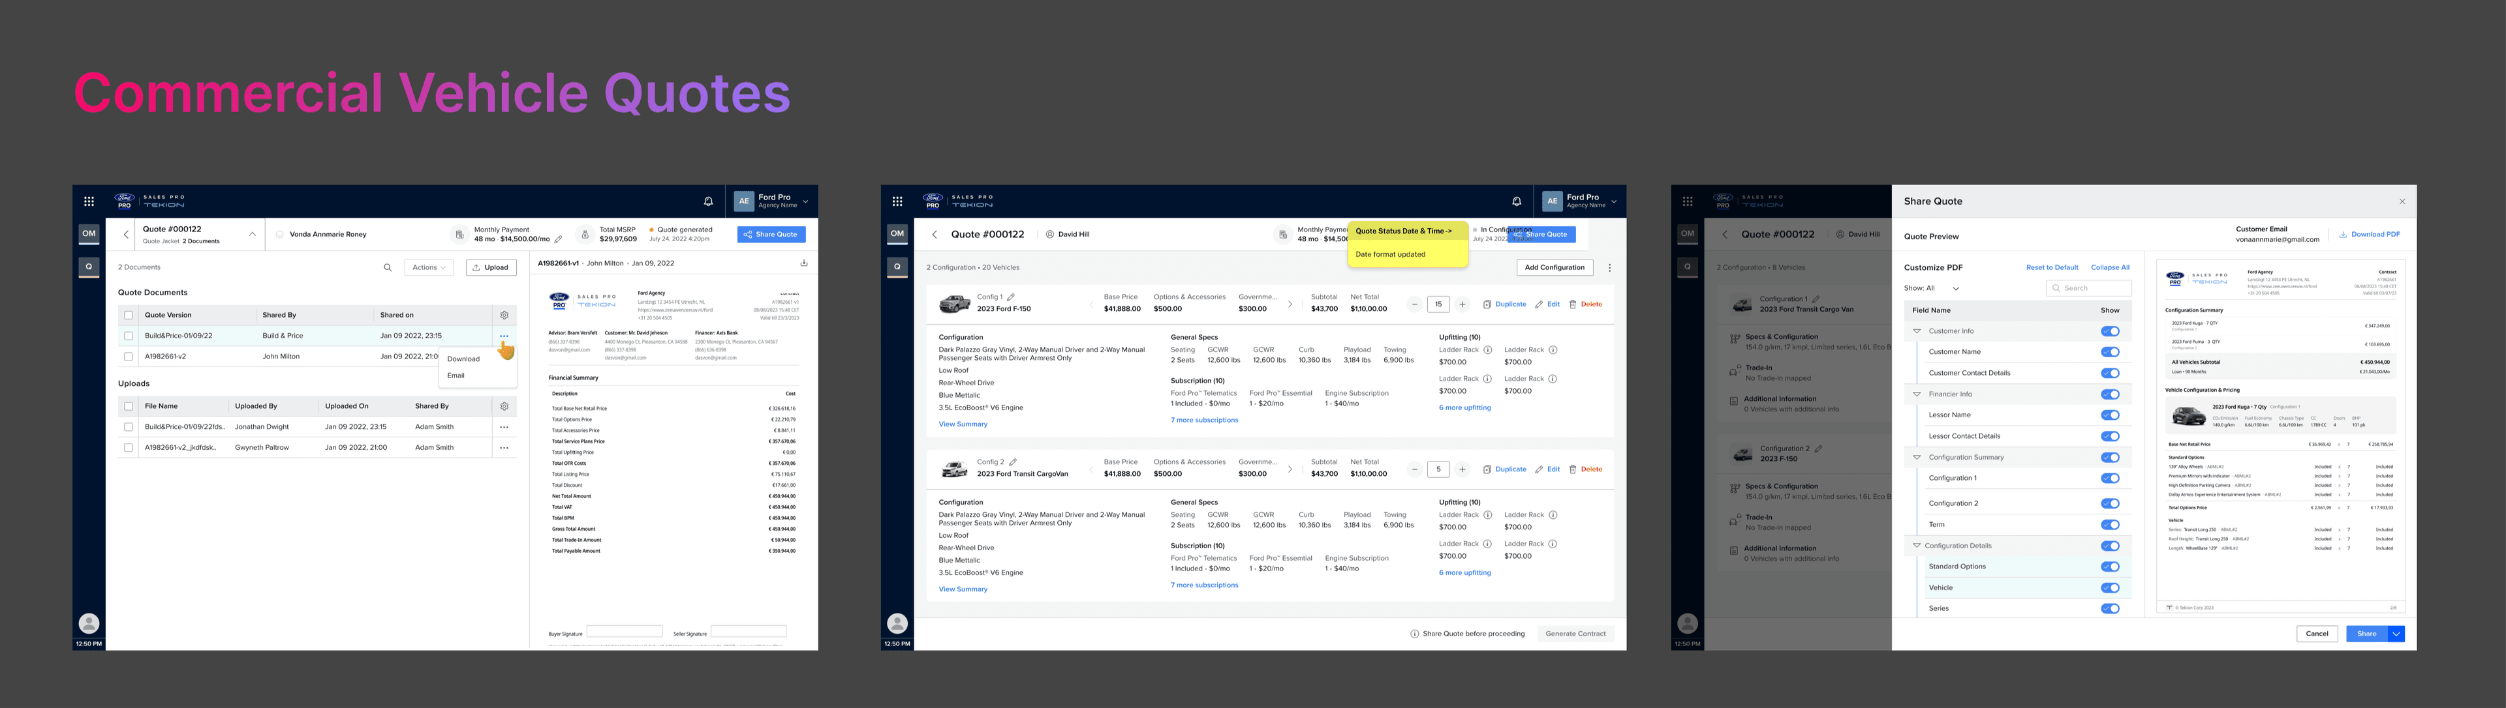Collapse the Financier Info group
Viewport: 2506px width, 708px height.
(1917, 394)
